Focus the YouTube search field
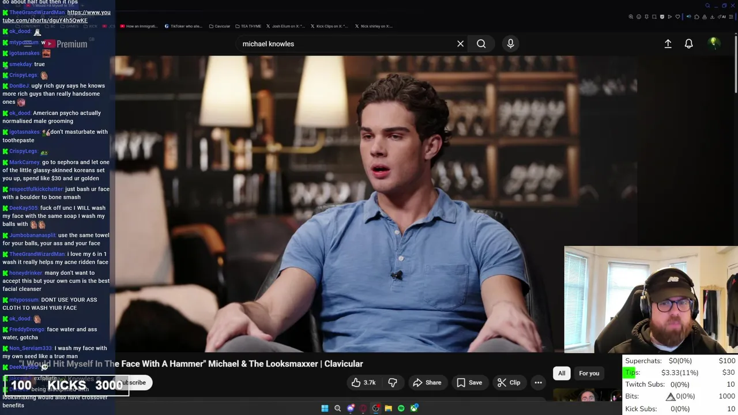The width and height of the screenshot is (738, 415). tap(346, 44)
